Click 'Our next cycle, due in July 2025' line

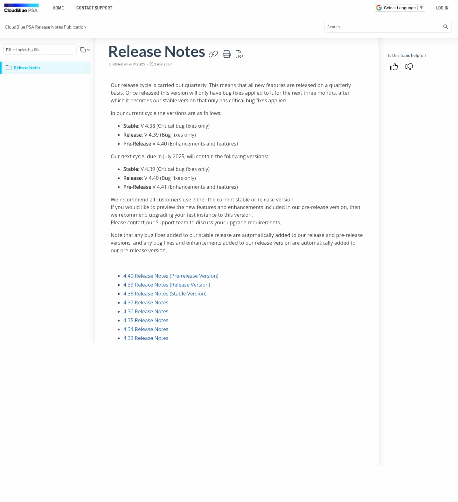[x=189, y=156]
